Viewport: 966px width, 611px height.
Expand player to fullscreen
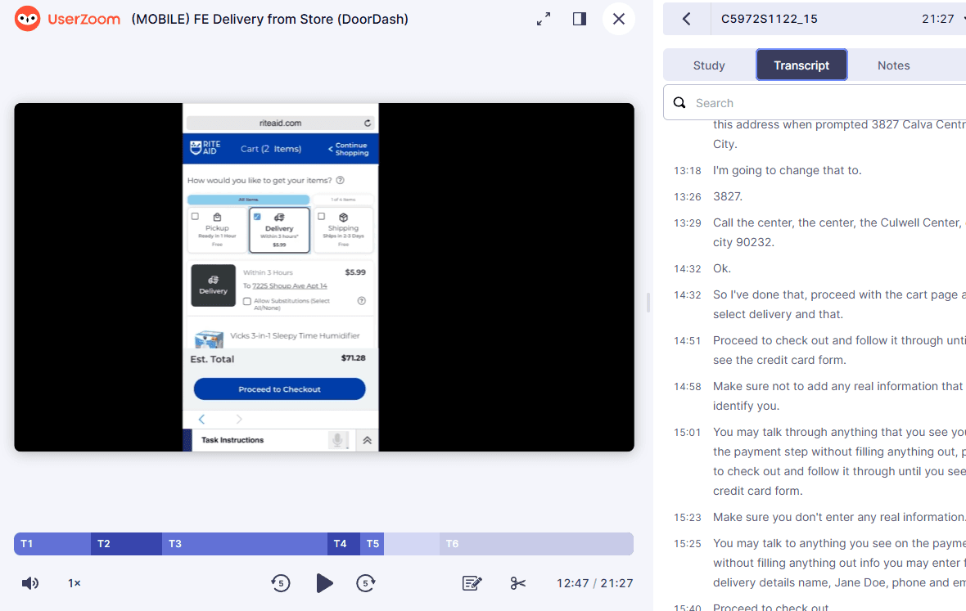543,18
